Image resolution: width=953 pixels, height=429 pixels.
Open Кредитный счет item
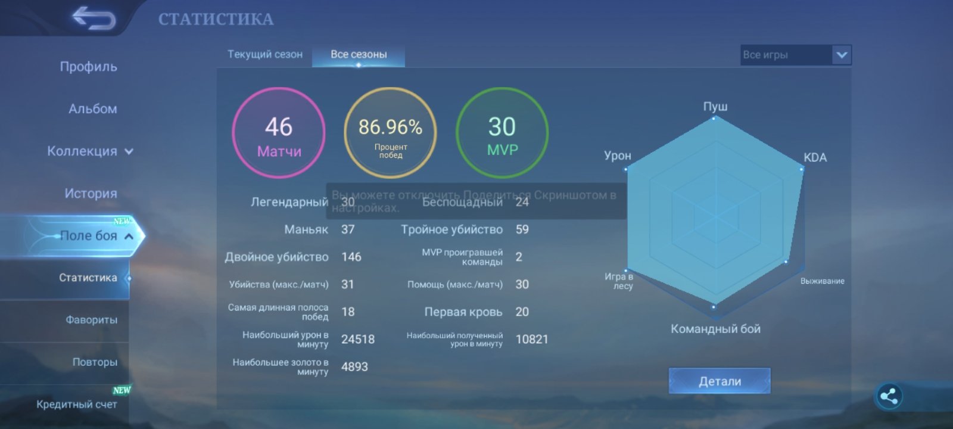coord(77,405)
